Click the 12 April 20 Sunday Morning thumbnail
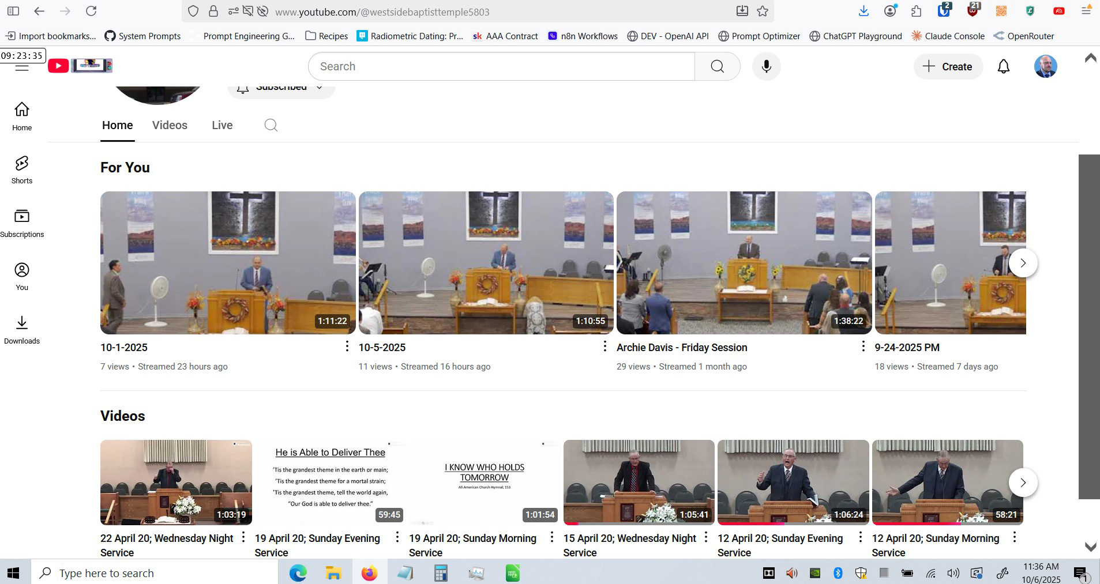This screenshot has width=1100, height=584. coord(948,482)
